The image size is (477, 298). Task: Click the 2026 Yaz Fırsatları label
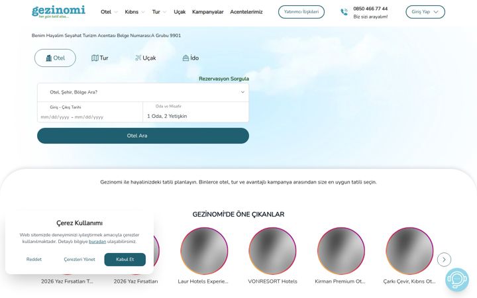click(136, 281)
